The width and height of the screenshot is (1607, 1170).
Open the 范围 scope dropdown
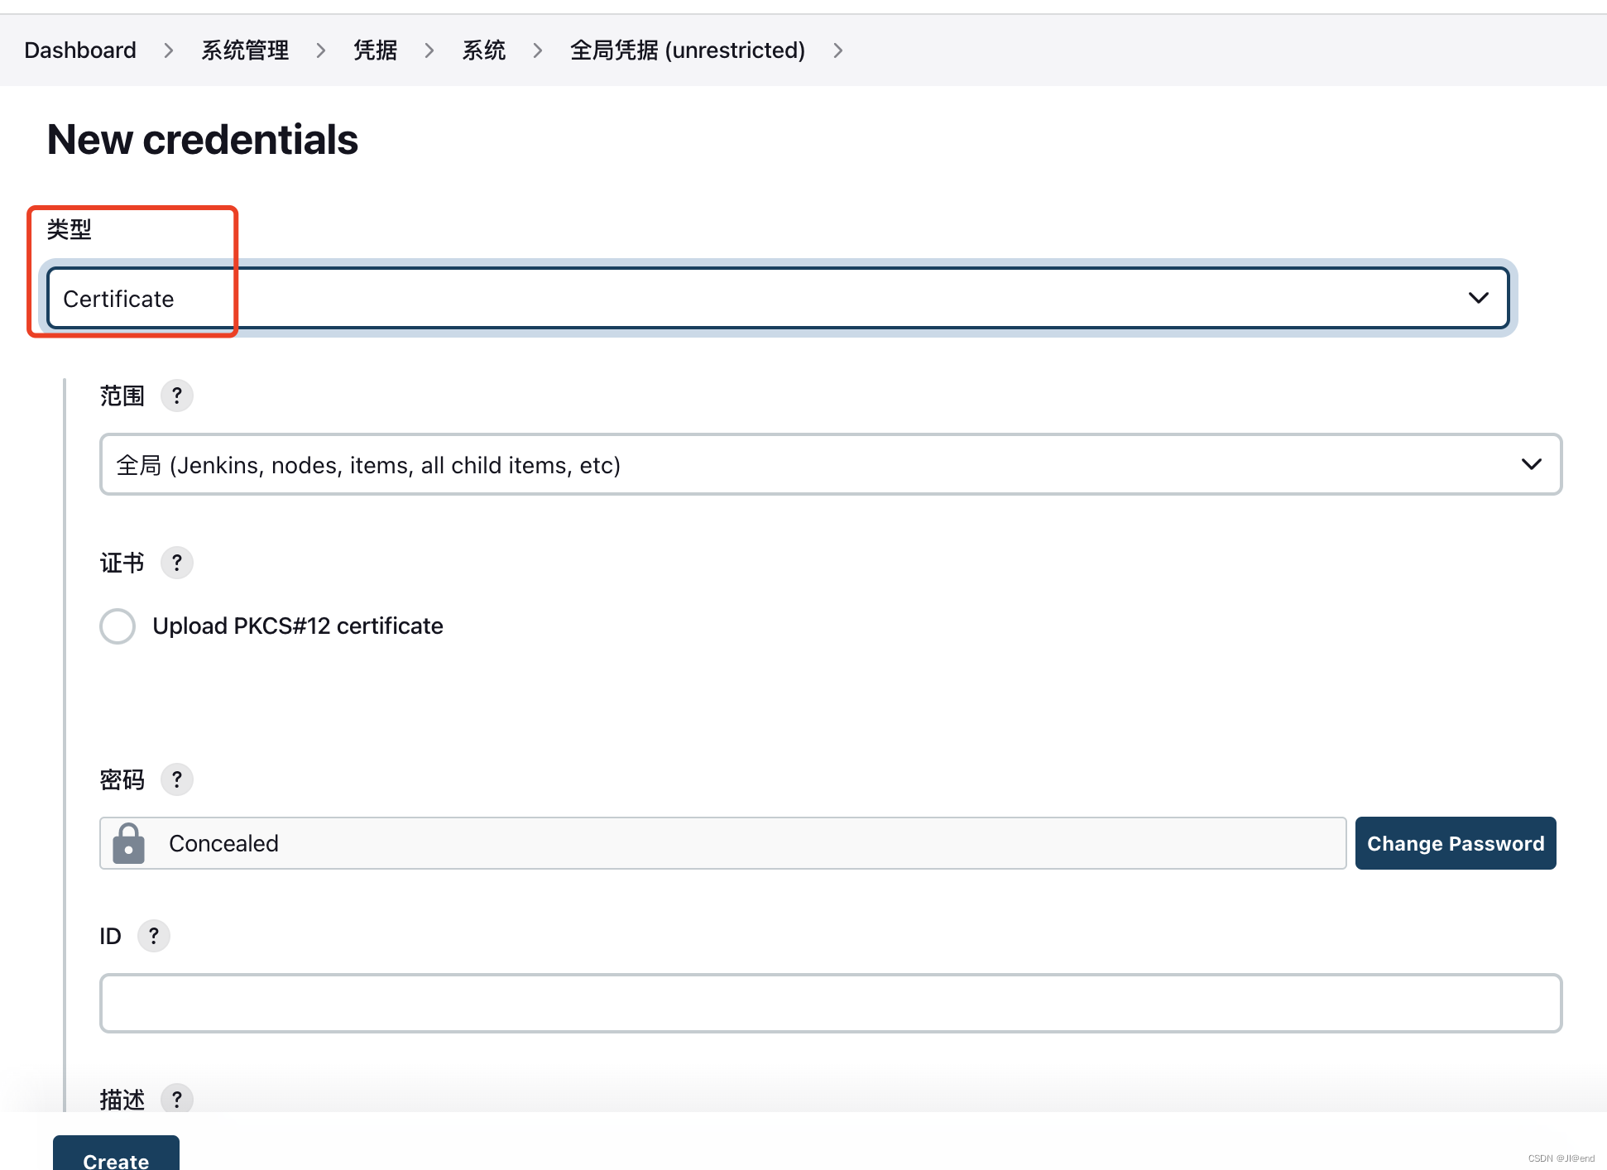831,464
